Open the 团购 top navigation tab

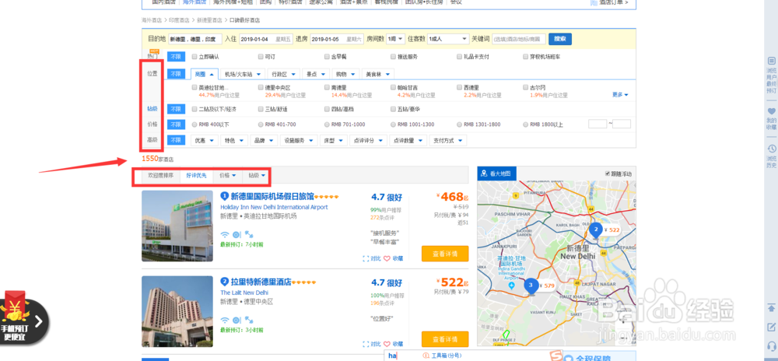click(266, 2)
